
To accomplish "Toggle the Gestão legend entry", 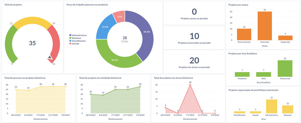I will pos(74,44).
